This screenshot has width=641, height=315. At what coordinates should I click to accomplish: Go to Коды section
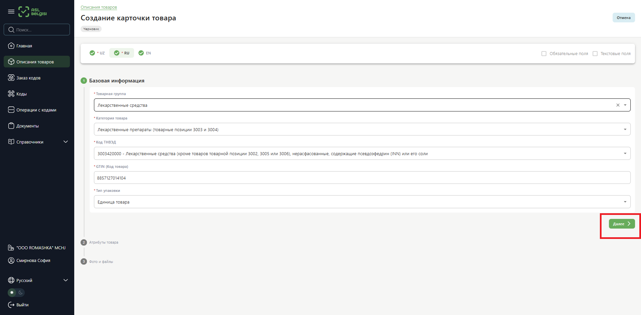pyautogui.click(x=21, y=94)
